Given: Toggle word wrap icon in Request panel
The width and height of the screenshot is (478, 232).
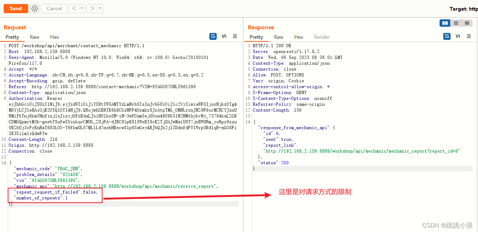Looking at the screenshot, I should [x=213, y=36].
